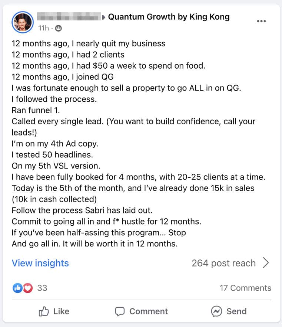
Task: Open the 264 post reach details
Action: pyautogui.click(x=223, y=263)
